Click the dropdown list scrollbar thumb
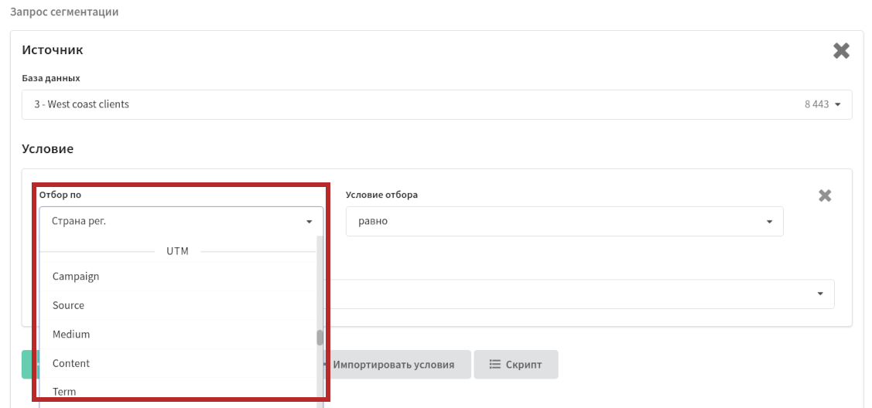872x408 pixels. click(320, 338)
